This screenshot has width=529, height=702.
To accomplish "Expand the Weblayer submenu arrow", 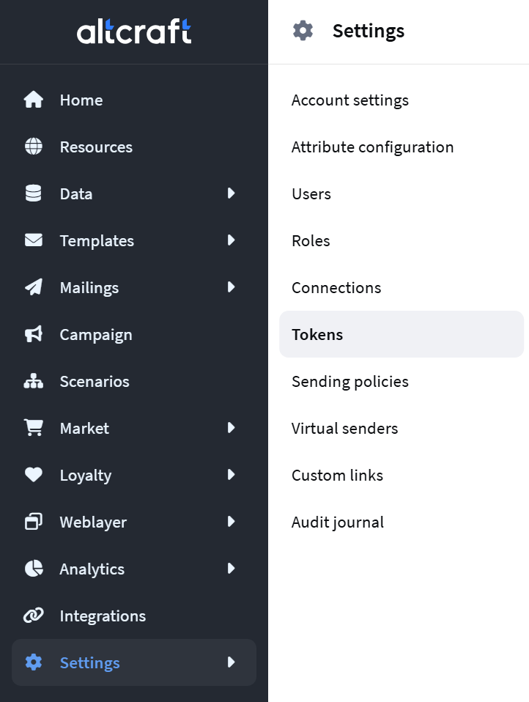I will pos(231,522).
